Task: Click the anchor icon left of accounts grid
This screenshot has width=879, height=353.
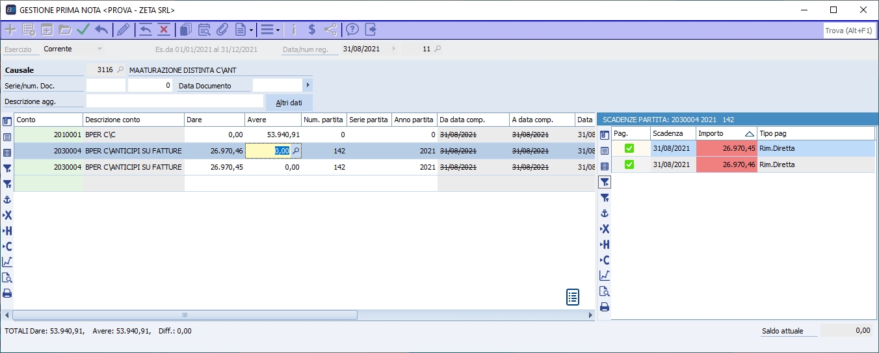Action: click(8, 200)
